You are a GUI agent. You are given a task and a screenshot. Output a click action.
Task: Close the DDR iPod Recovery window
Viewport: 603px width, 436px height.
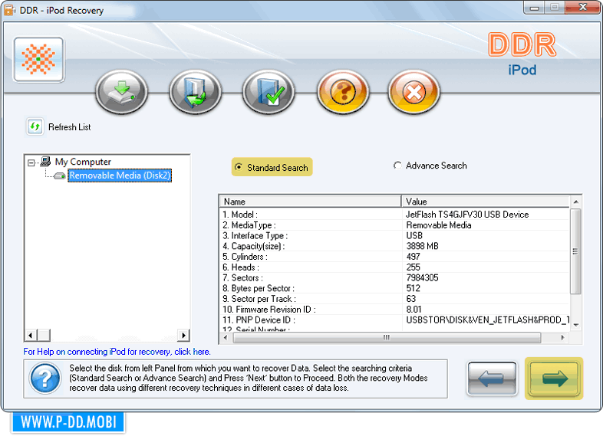(x=582, y=8)
